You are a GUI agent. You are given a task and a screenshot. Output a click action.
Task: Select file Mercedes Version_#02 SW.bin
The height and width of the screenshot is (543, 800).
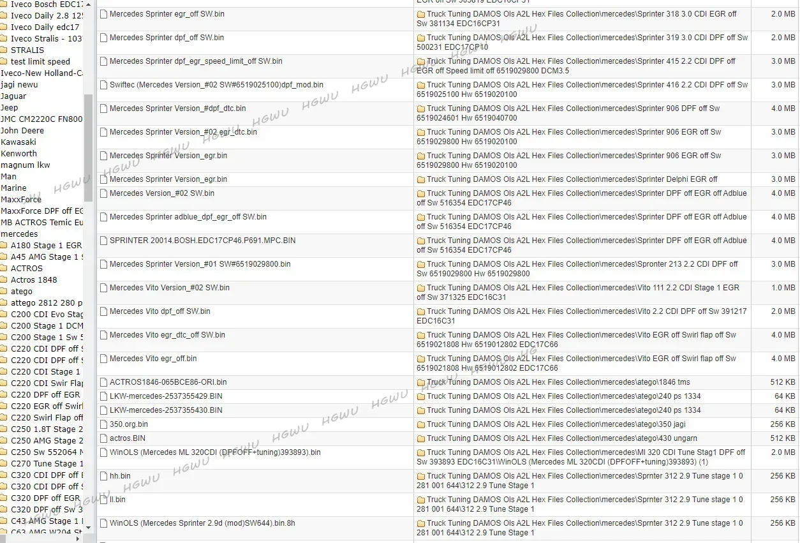[162, 193]
